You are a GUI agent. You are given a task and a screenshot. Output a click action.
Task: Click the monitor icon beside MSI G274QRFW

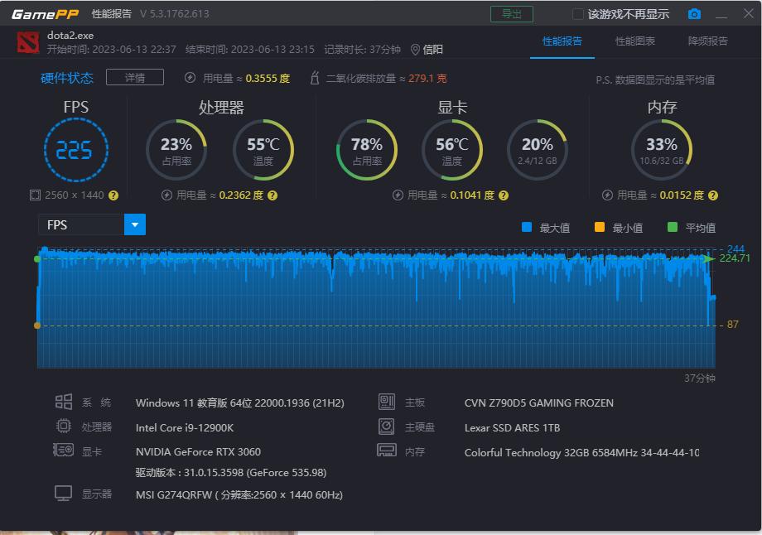[63, 493]
